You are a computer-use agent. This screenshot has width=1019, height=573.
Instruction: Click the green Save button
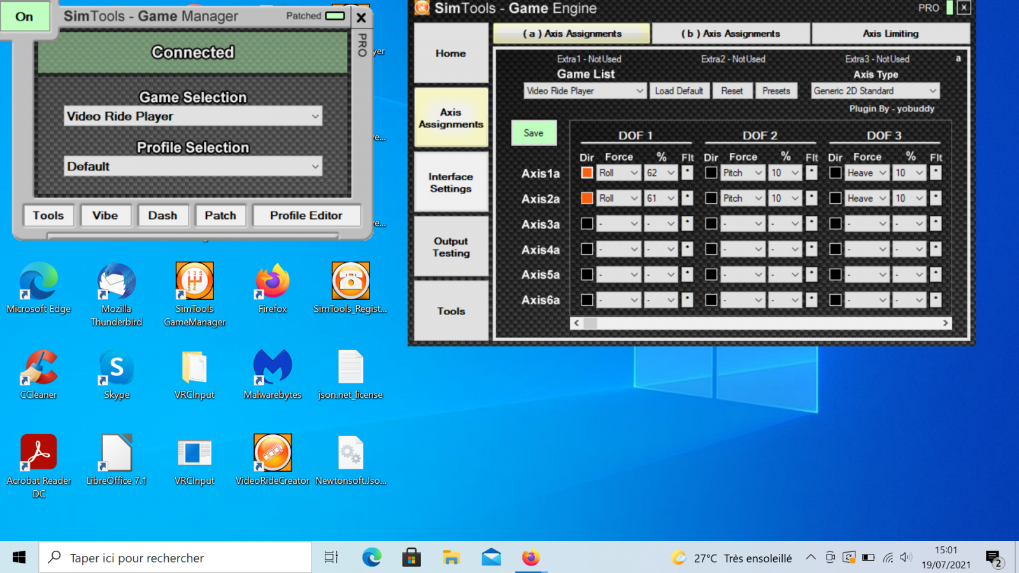[x=534, y=133]
